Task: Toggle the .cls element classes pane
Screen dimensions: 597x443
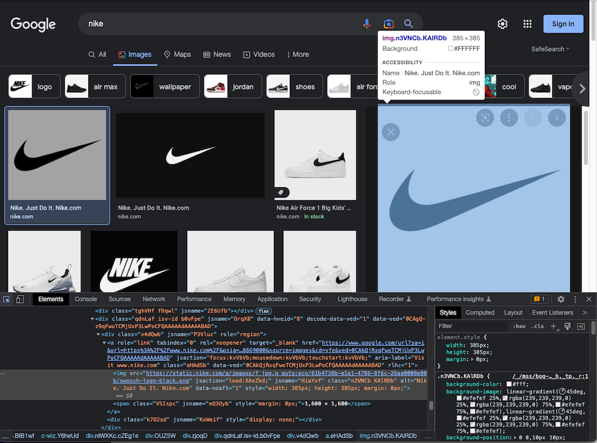Action: 537,326
